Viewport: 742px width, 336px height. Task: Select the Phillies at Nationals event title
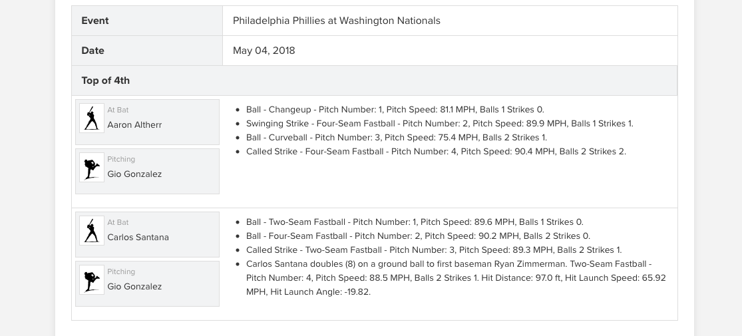tap(336, 21)
